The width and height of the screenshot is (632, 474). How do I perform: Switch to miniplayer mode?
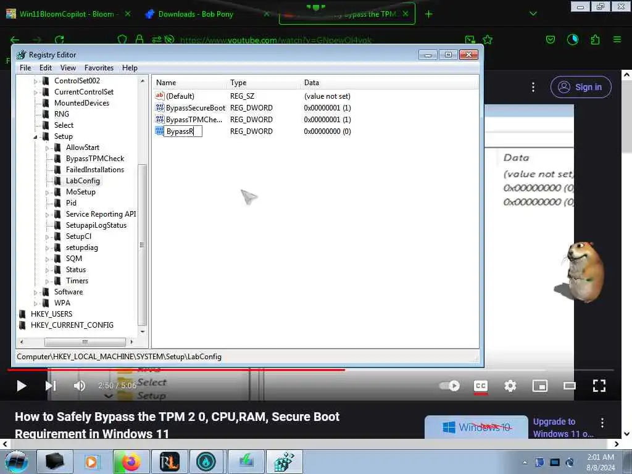click(539, 386)
